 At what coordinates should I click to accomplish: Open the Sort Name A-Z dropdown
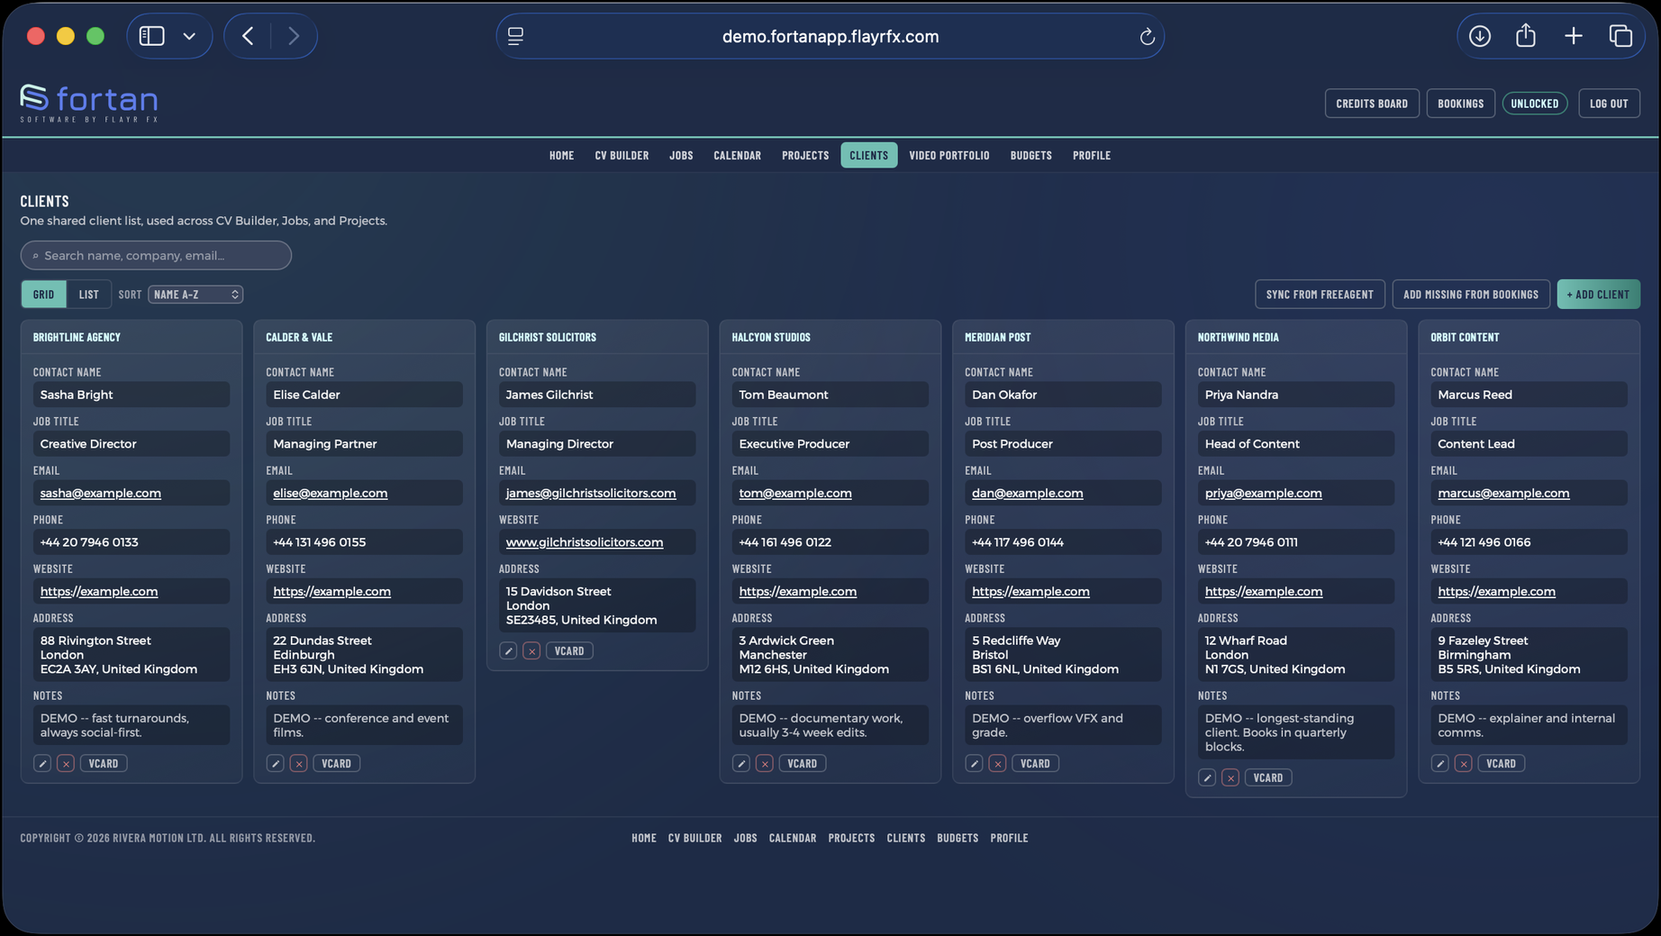(x=195, y=295)
